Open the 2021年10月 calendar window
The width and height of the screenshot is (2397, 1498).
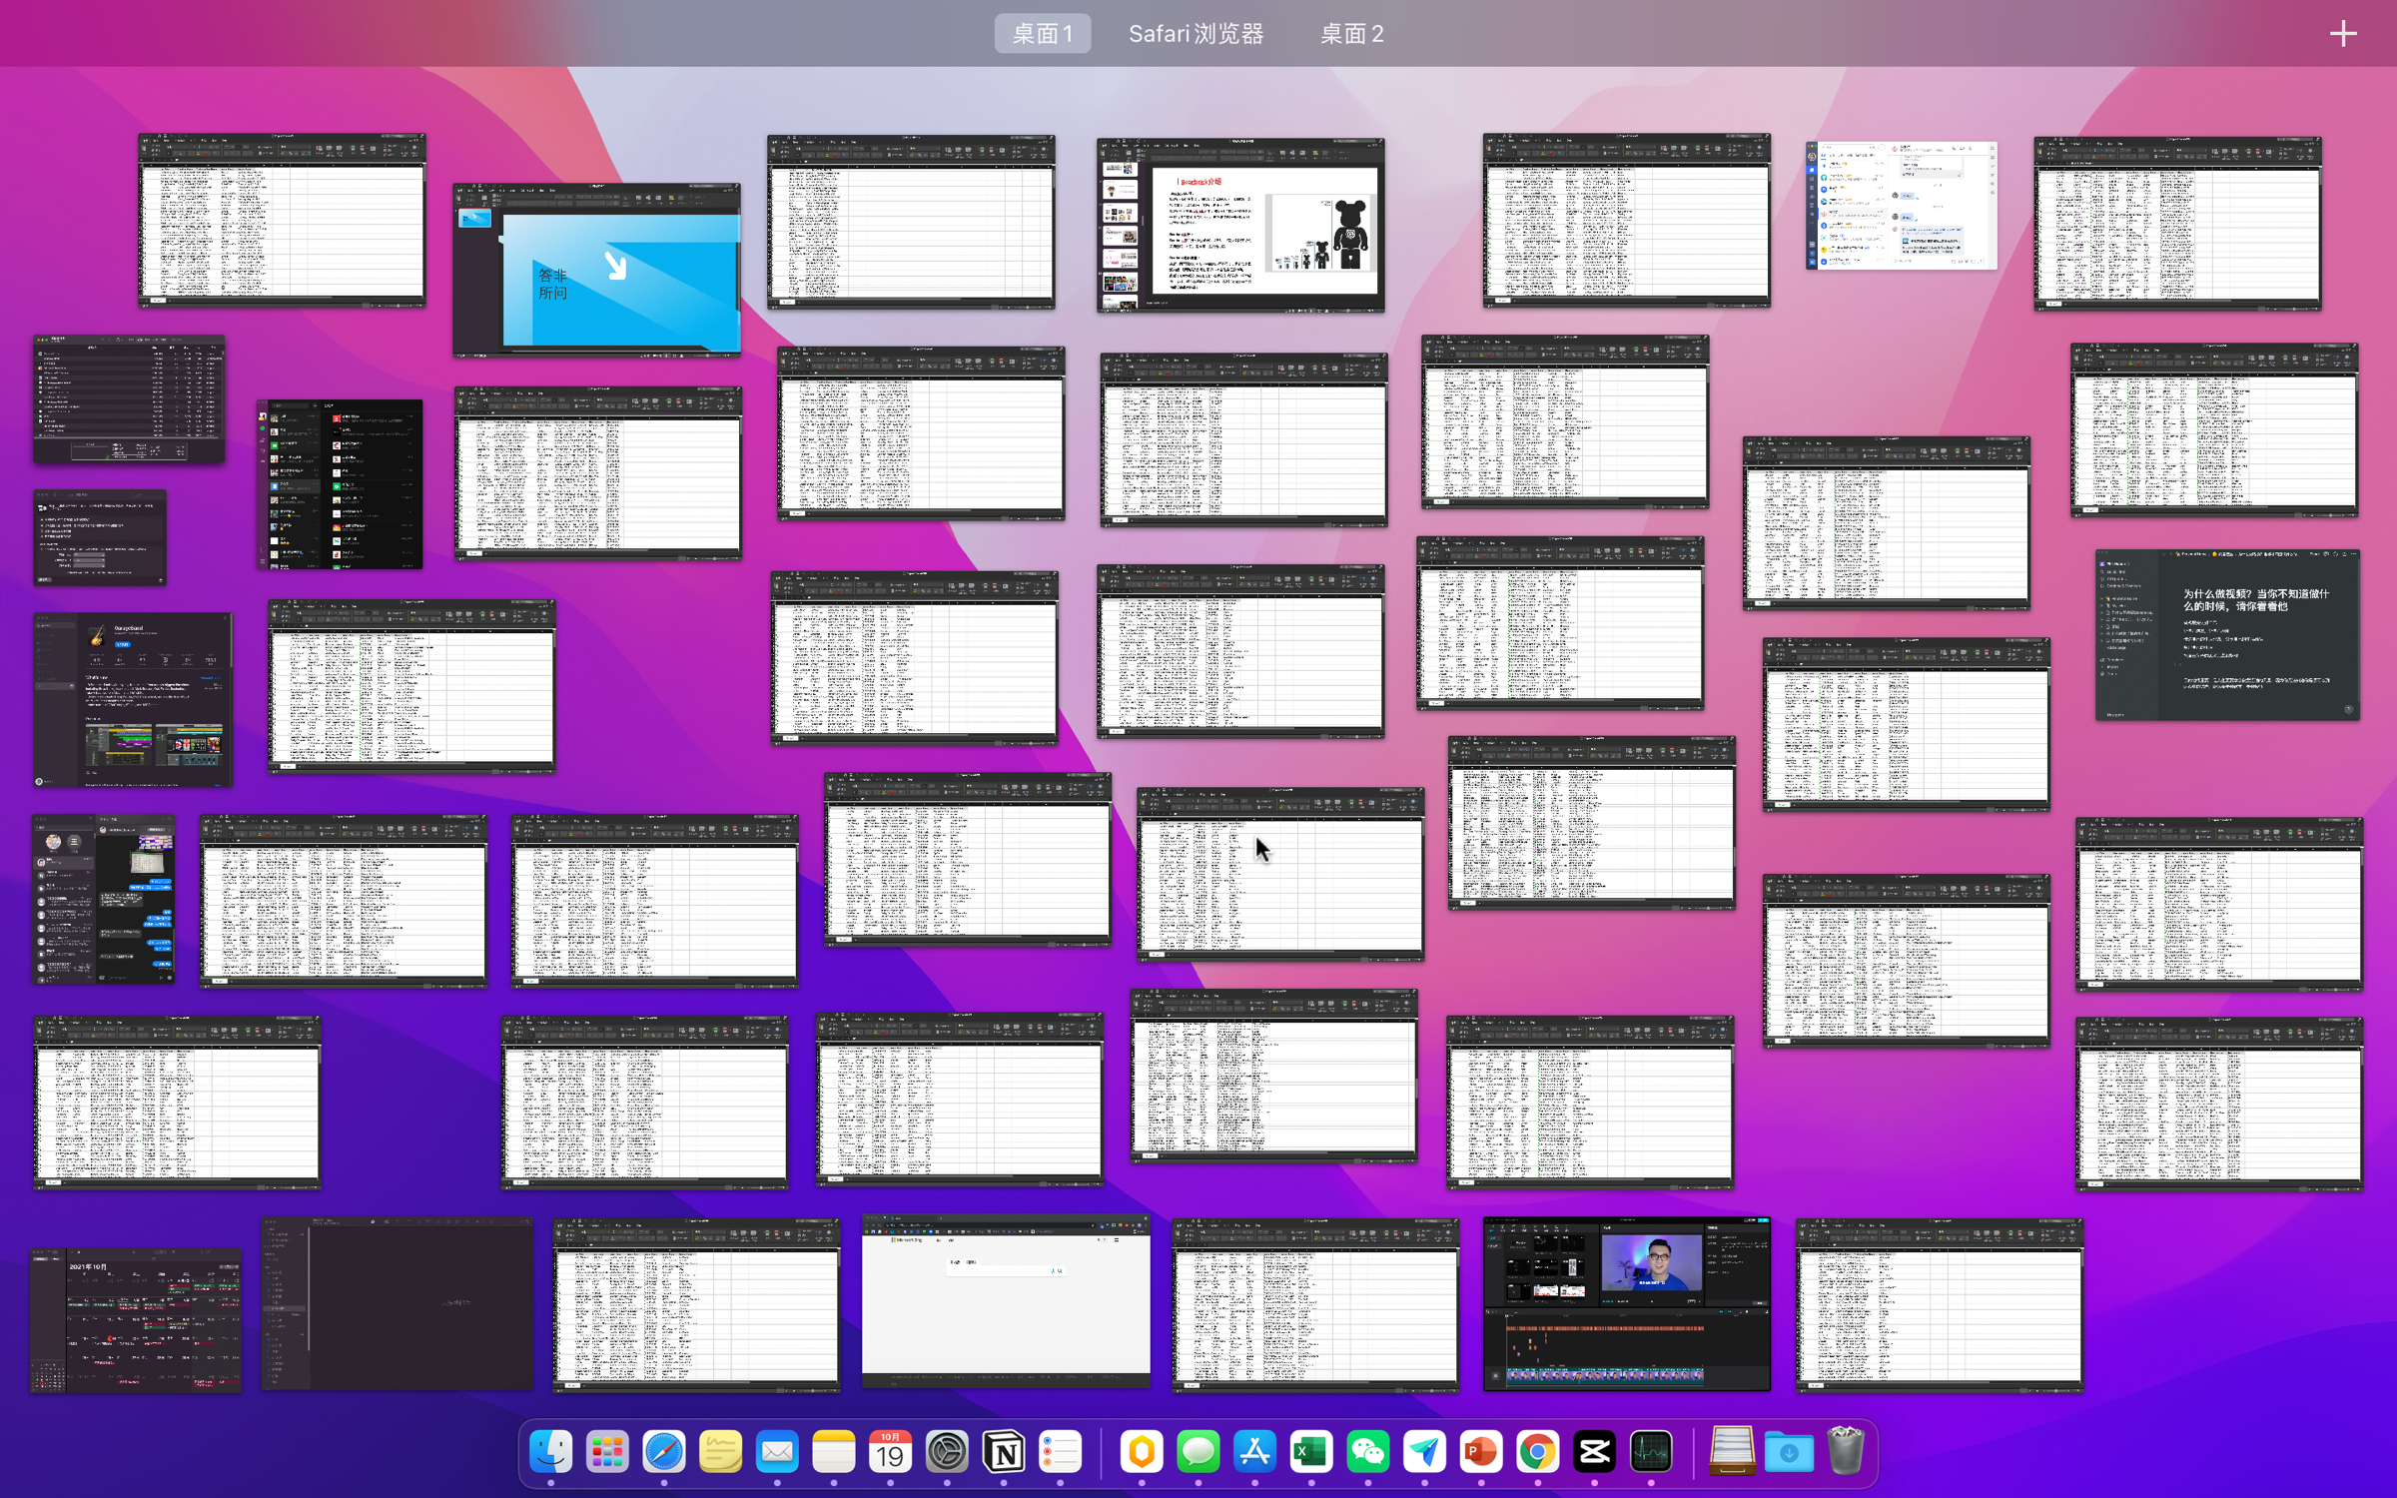[136, 1320]
